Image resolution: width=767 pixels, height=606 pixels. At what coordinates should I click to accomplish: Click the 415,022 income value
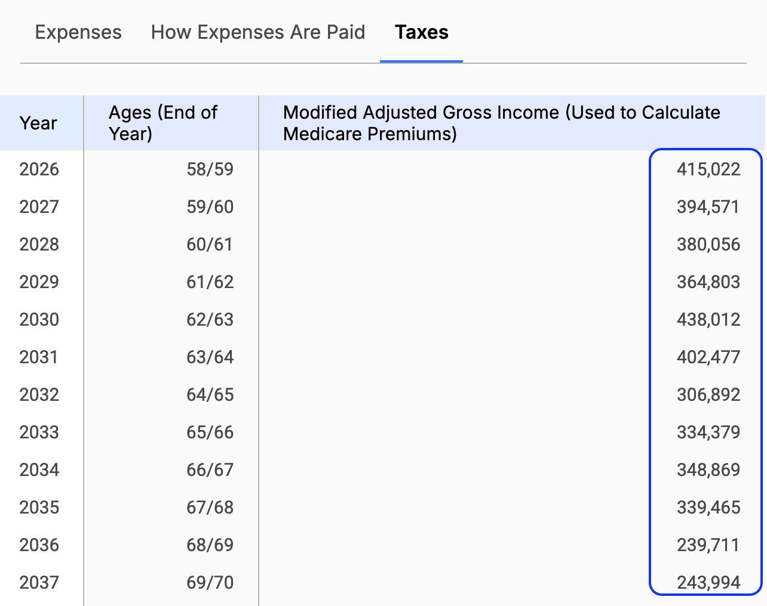click(x=708, y=169)
